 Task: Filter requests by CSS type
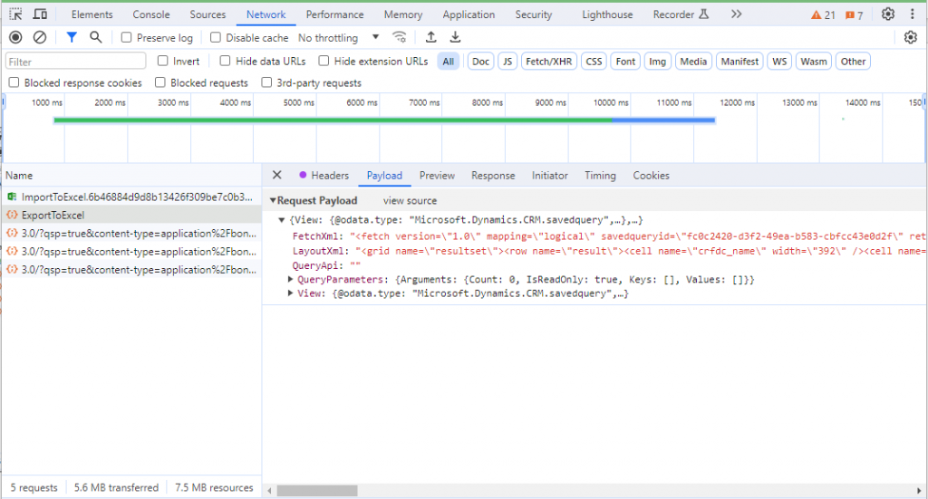[594, 62]
